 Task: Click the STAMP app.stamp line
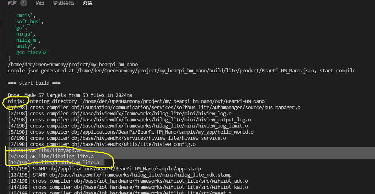pyautogui.click(x=104, y=169)
